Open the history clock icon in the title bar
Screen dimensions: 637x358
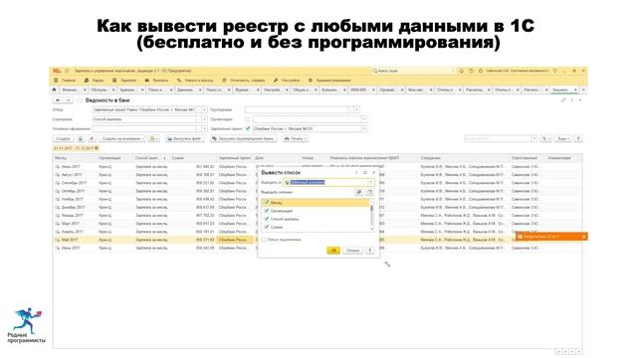[x=471, y=71]
